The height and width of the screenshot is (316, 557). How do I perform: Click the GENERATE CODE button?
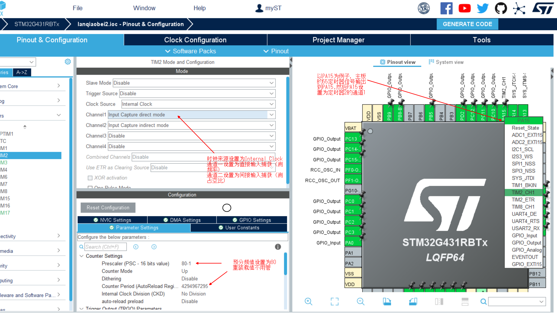[x=467, y=24]
